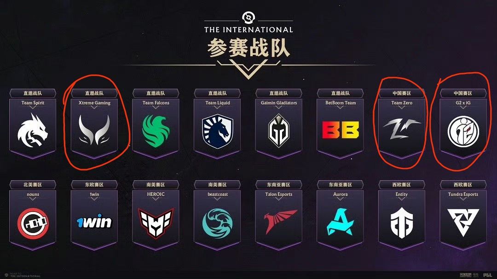Expand the chevron under Team Liquid name

coord(217,108)
